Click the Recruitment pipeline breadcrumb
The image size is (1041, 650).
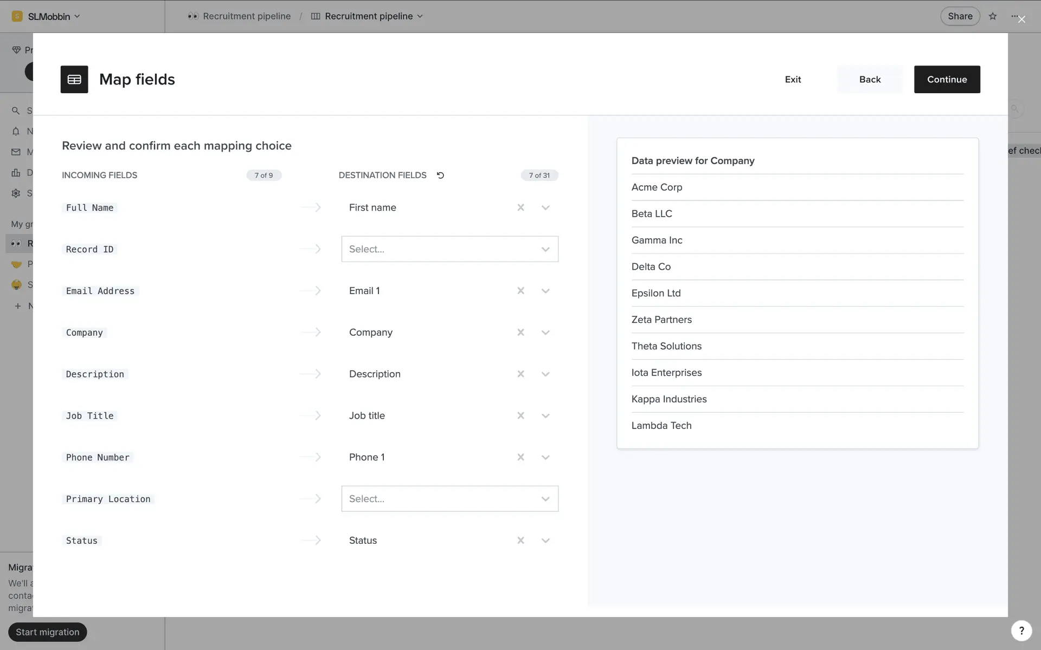point(240,16)
